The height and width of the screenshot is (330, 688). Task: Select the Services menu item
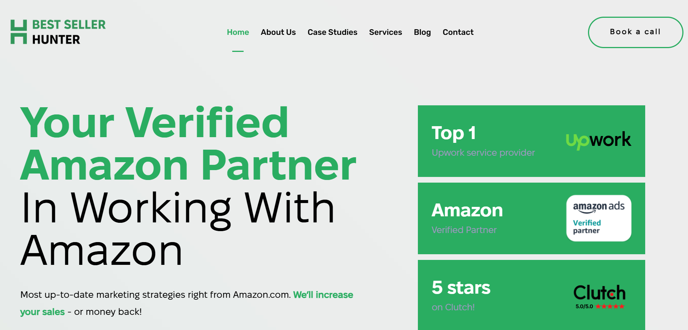(x=385, y=32)
